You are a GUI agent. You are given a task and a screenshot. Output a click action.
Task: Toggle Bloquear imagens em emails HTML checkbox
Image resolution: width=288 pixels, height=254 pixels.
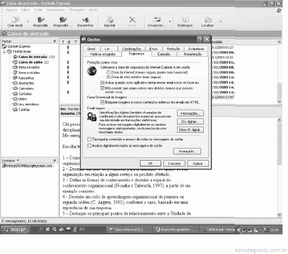(103, 102)
